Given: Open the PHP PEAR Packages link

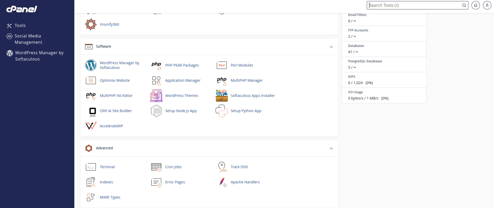Looking at the screenshot, I should 182,65.
